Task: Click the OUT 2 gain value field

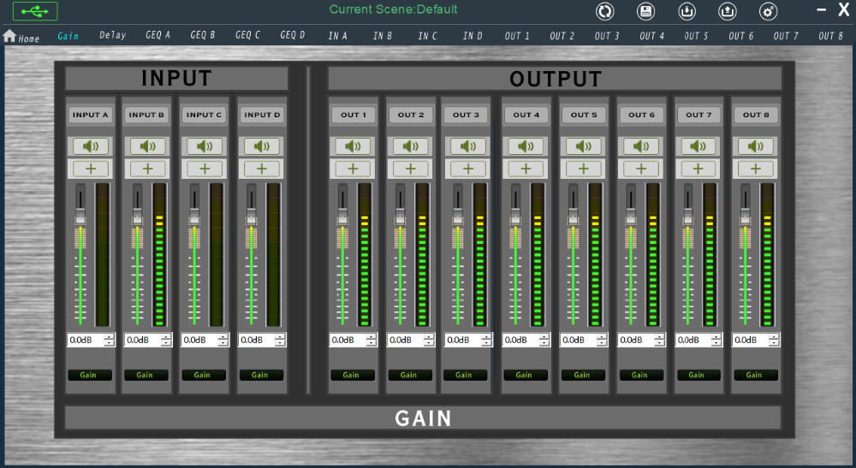Action: coord(403,340)
